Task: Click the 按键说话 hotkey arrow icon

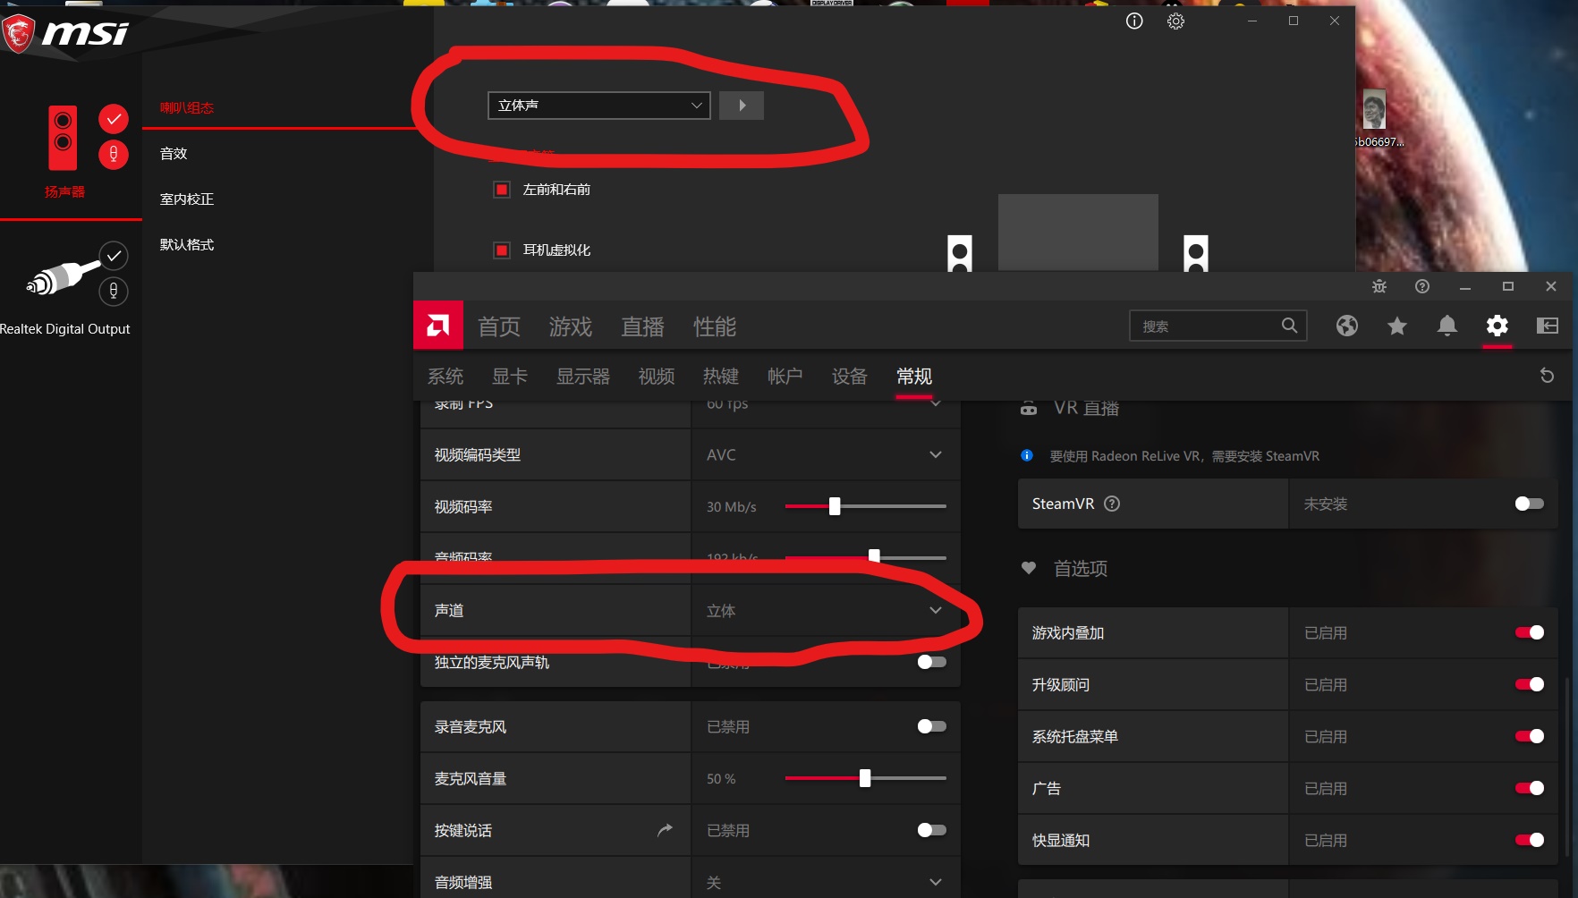Action: [x=665, y=830]
